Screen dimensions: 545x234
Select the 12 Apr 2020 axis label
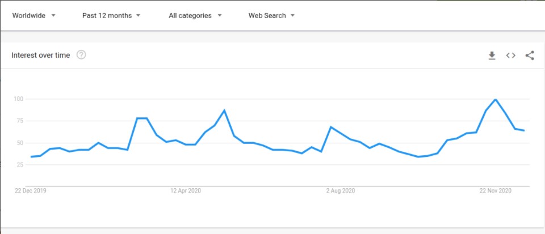186,191
